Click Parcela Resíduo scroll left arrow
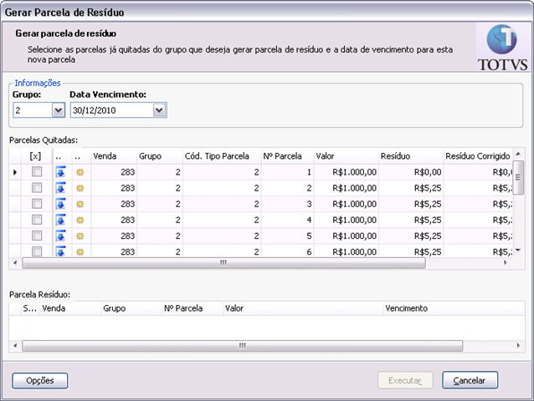Image resolution: width=534 pixels, height=401 pixels. coord(15,346)
